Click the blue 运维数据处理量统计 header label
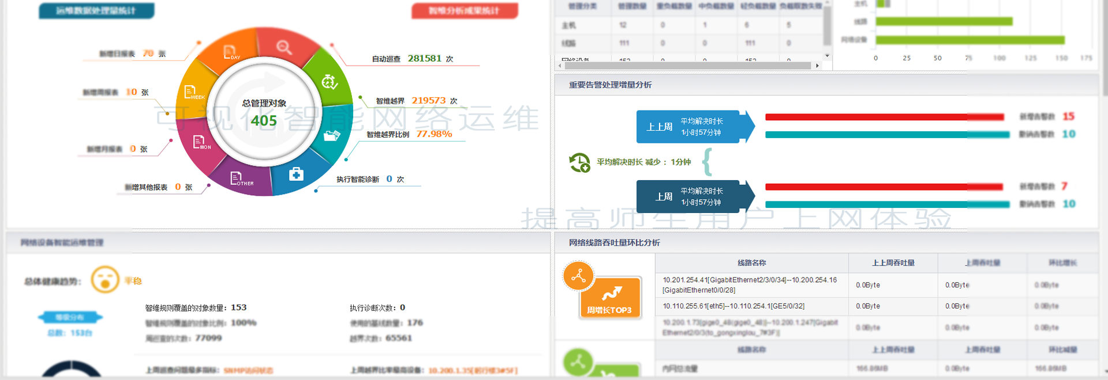The width and height of the screenshot is (1108, 380). [x=96, y=10]
